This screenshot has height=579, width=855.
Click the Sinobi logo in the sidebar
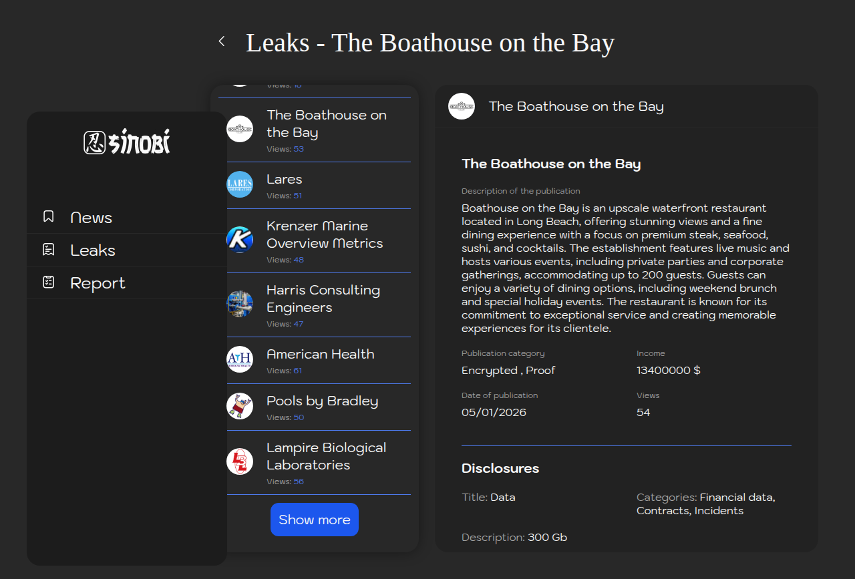pos(127,142)
